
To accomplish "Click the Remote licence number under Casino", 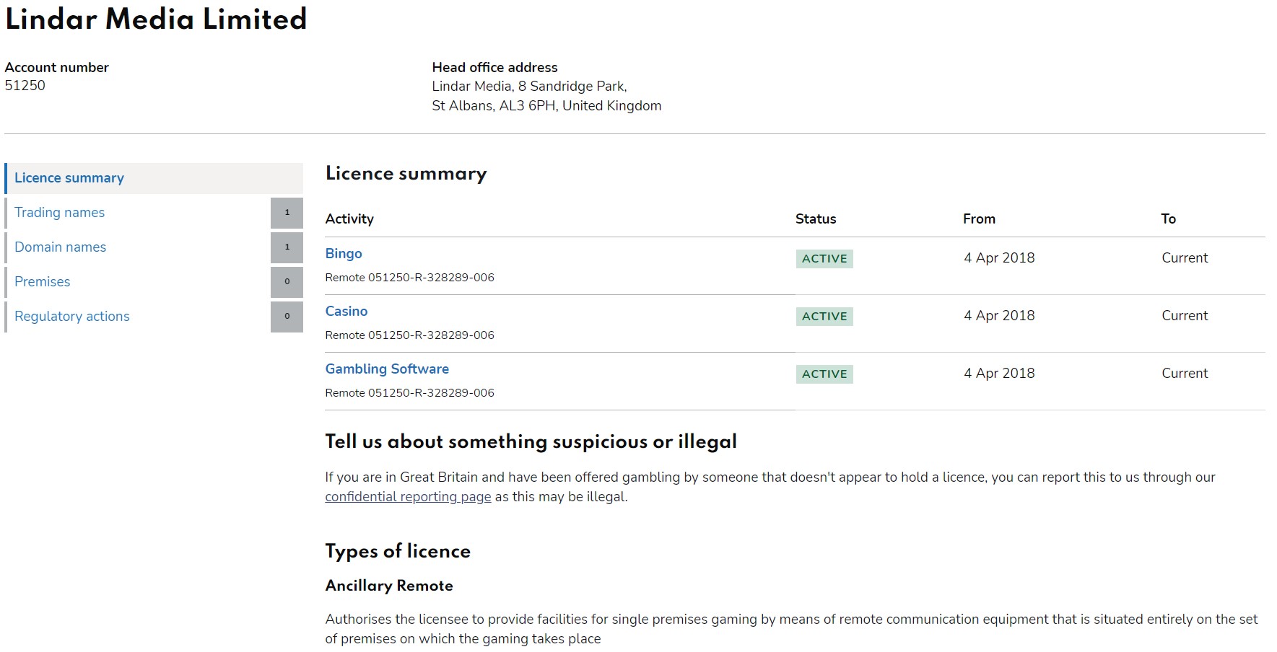I will coord(409,335).
